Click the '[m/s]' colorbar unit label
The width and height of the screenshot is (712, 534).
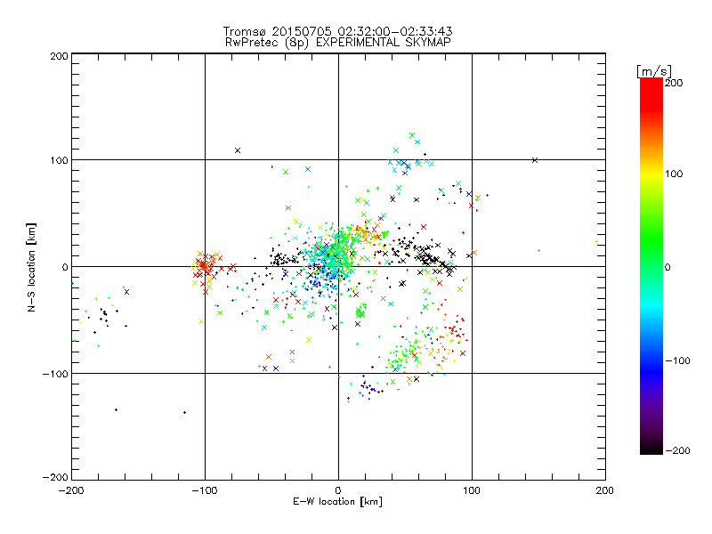[654, 71]
